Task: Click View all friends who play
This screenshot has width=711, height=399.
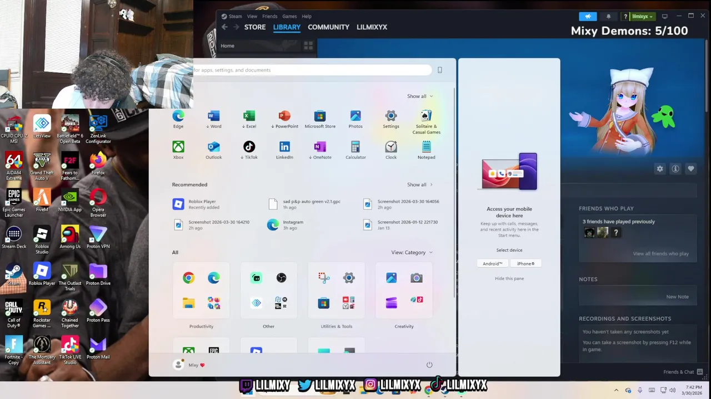Action: [x=660, y=254]
